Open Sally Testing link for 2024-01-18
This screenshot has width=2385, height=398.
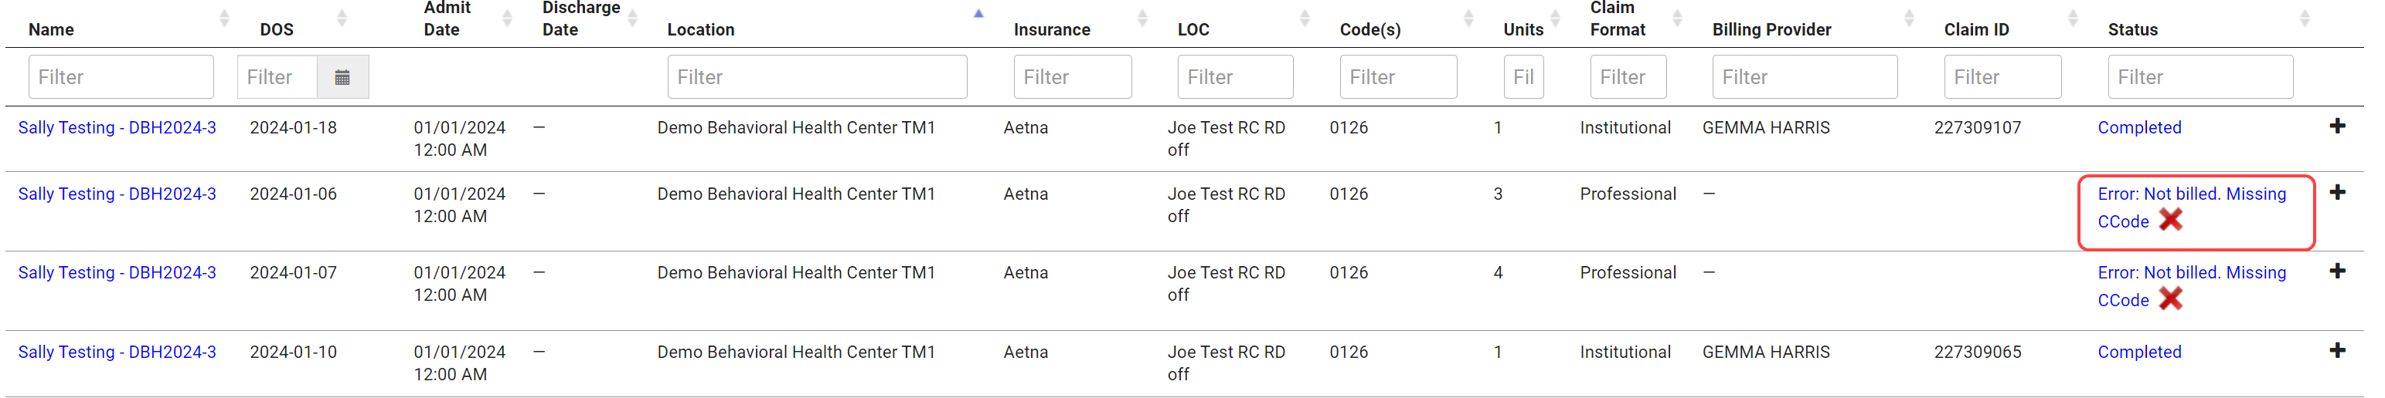117,127
